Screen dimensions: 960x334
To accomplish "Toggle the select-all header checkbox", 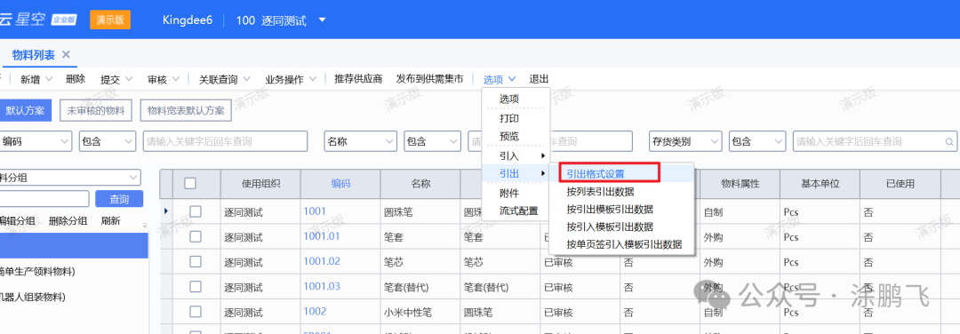I will [x=190, y=183].
